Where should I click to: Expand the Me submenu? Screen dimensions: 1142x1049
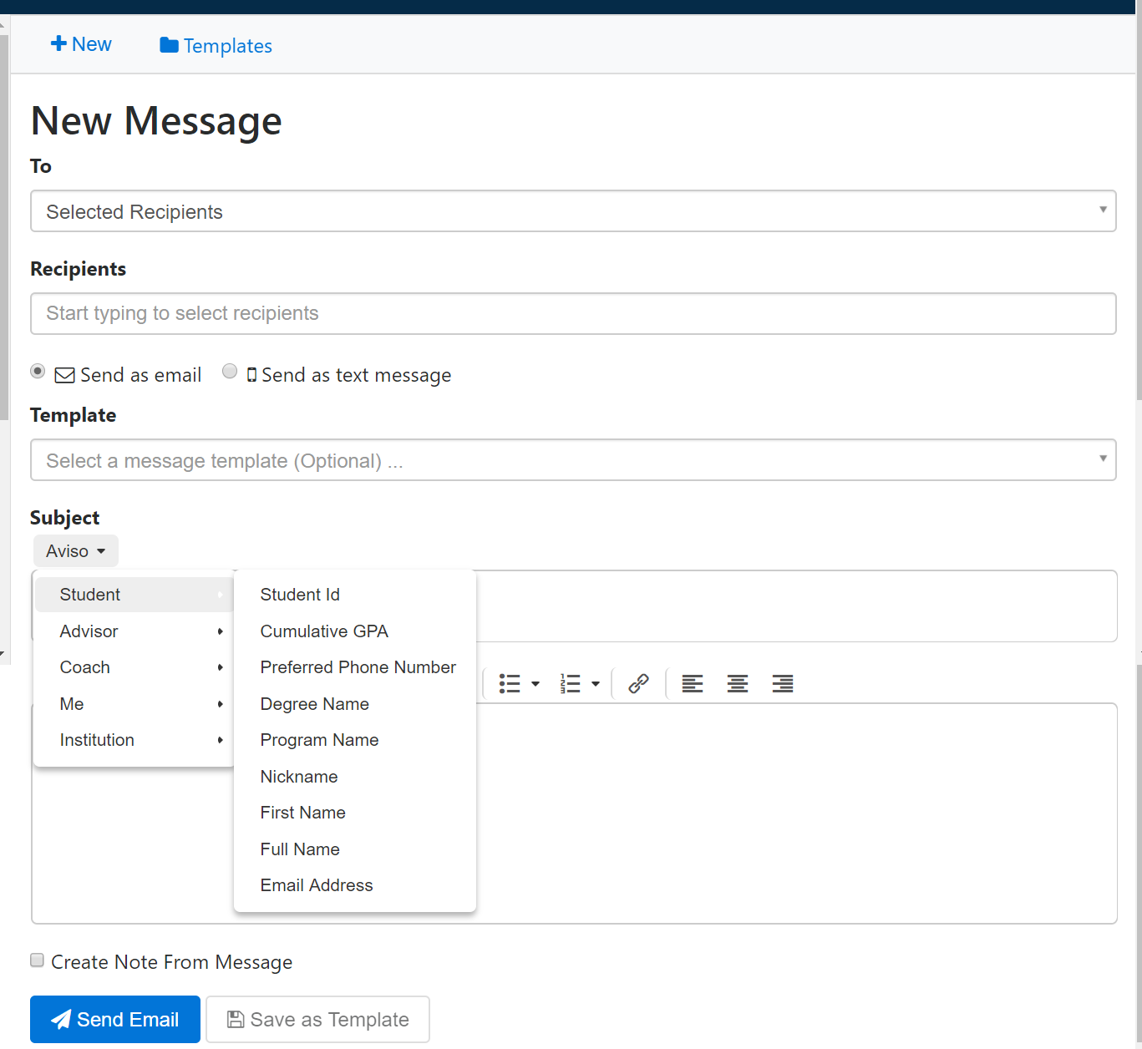click(x=134, y=704)
